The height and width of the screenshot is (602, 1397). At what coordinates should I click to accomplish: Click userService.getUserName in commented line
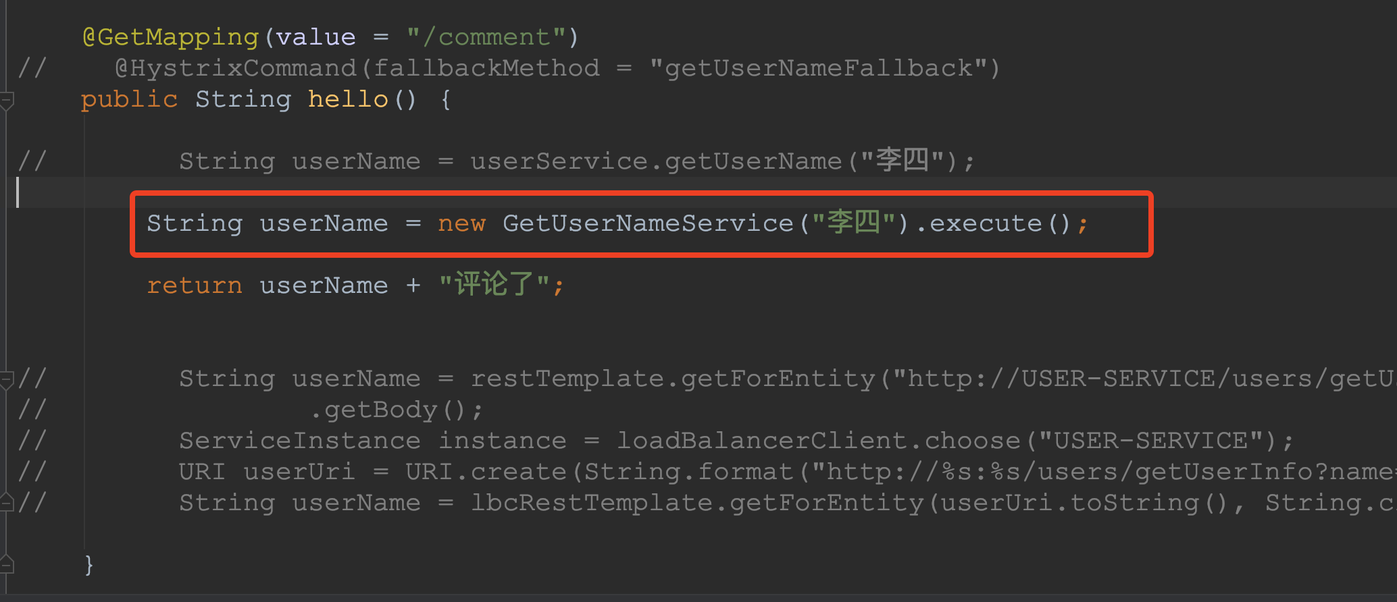point(656,161)
